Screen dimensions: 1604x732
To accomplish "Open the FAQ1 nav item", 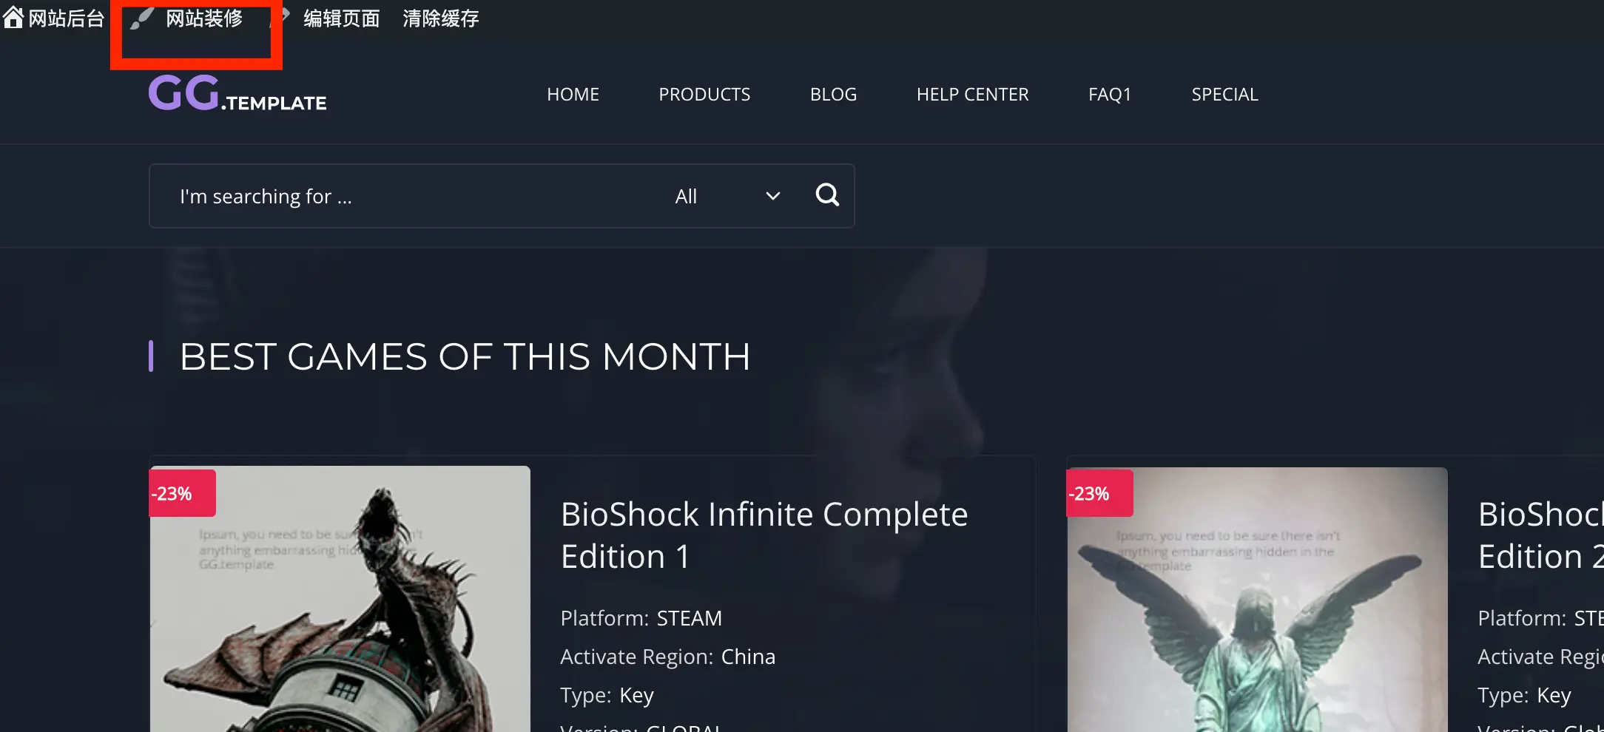I will (1110, 95).
